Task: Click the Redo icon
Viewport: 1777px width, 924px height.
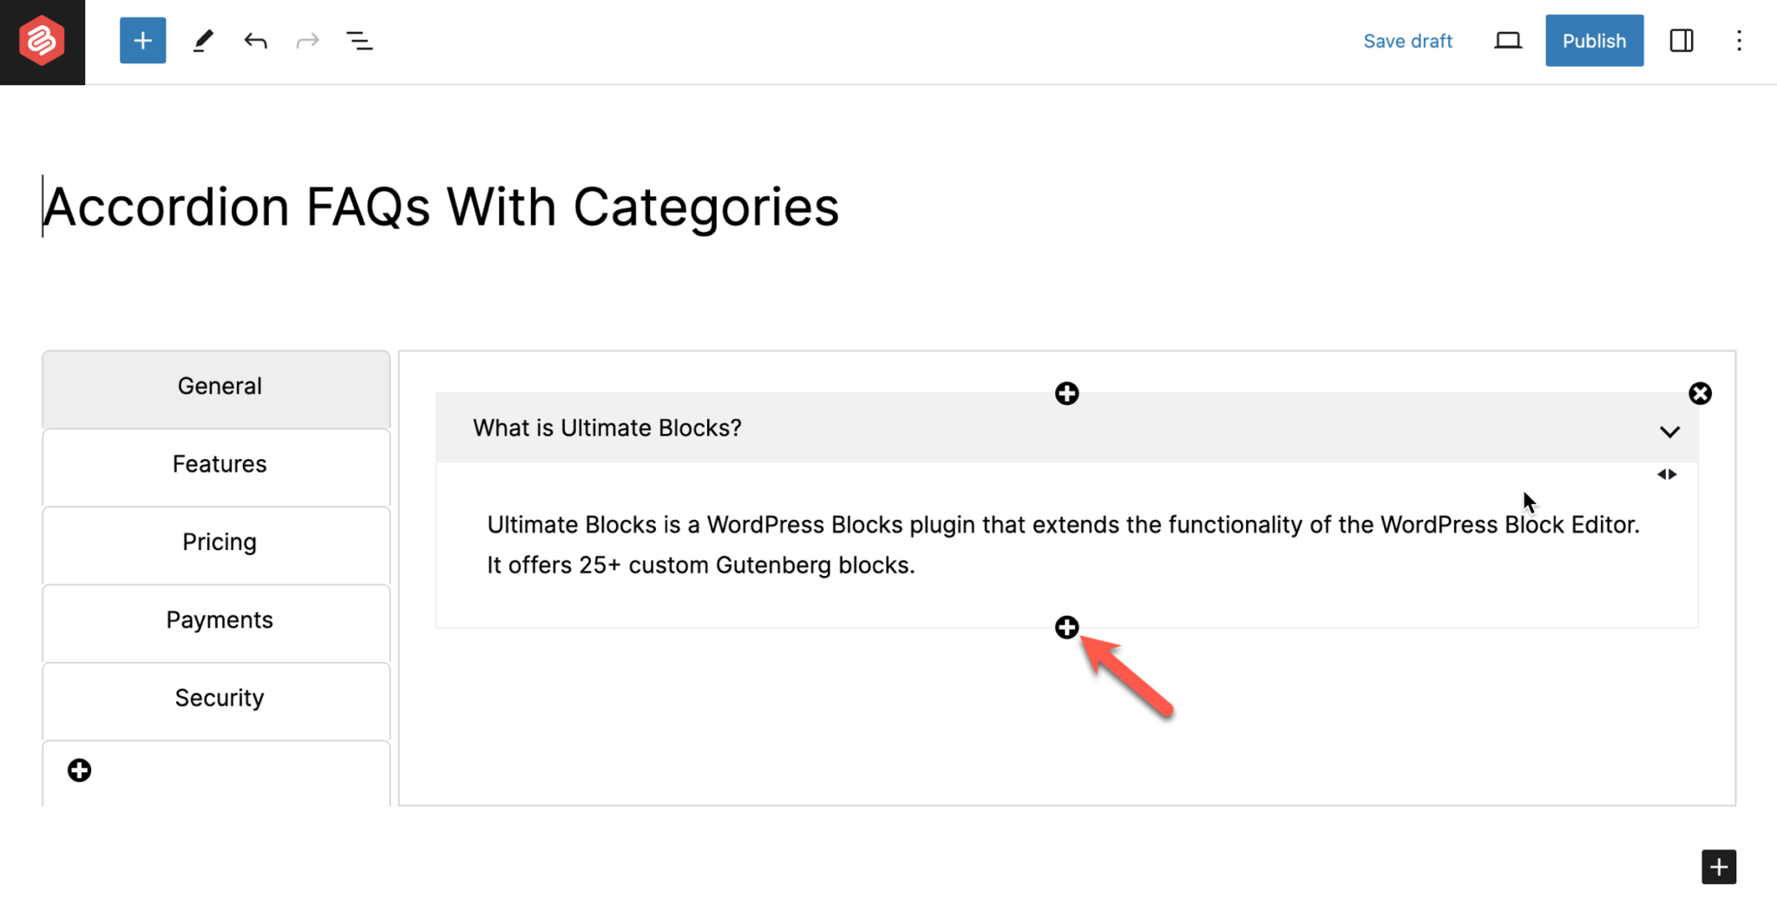Action: coord(307,40)
